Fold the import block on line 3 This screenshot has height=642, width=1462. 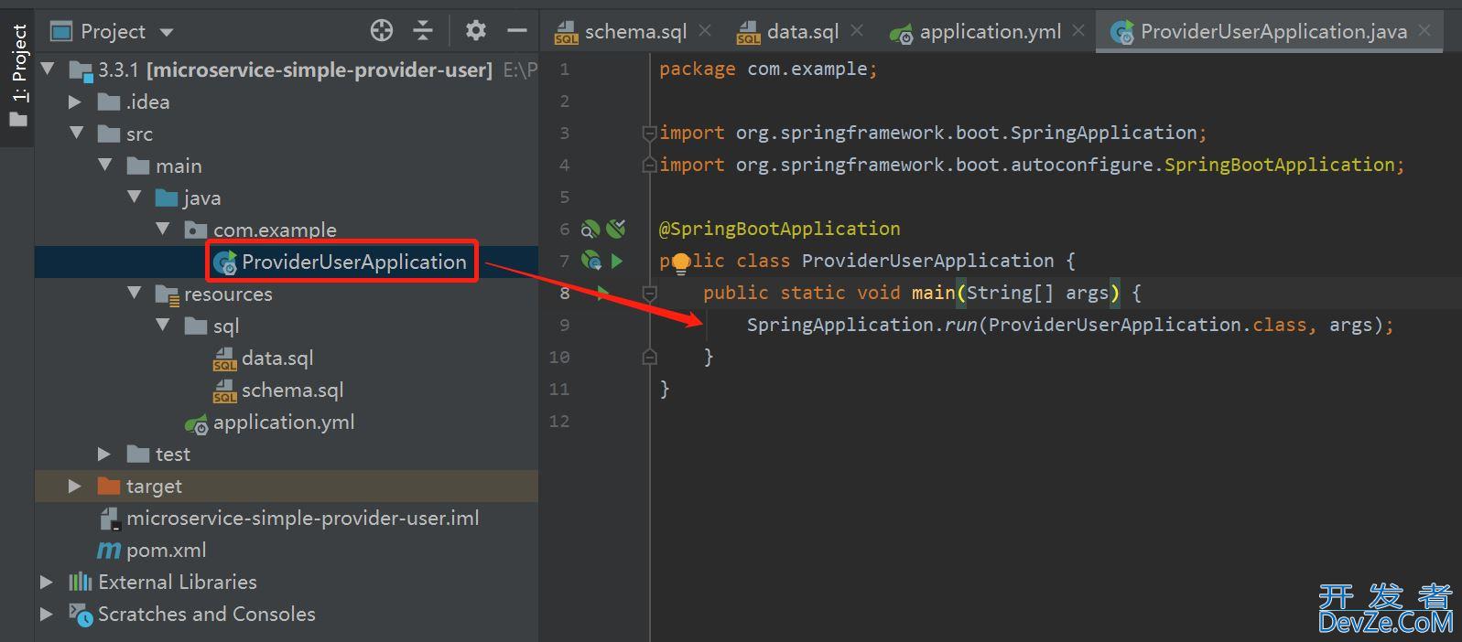[649, 134]
